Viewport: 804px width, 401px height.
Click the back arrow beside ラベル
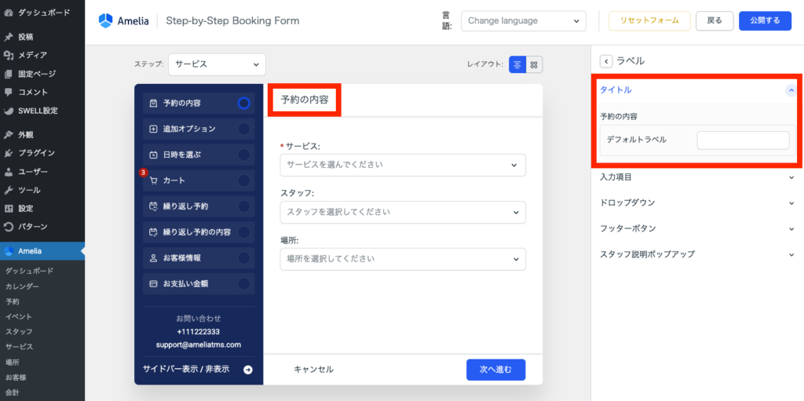pyautogui.click(x=605, y=61)
